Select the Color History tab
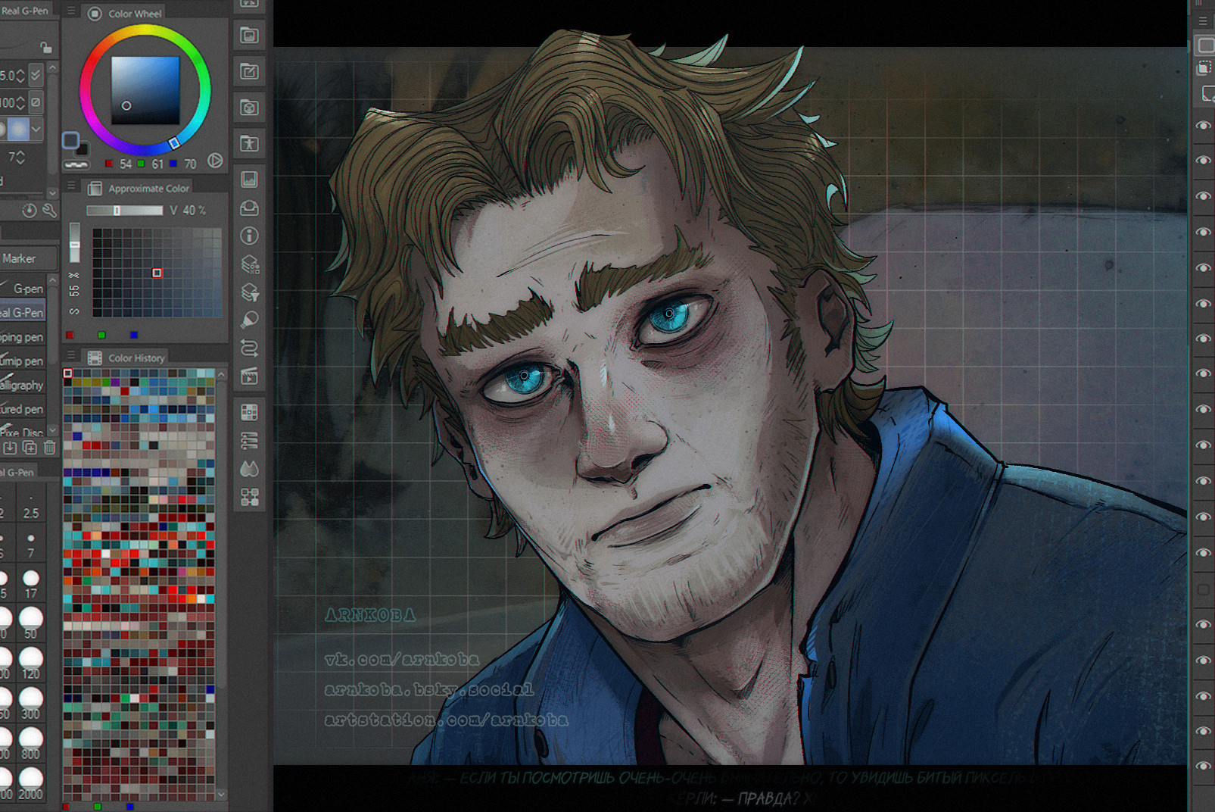 point(126,358)
